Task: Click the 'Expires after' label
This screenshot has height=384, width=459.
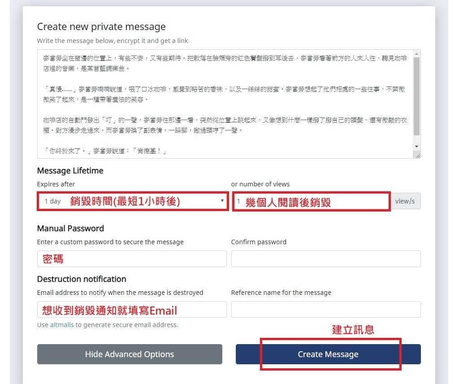Action: [x=56, y=184]
